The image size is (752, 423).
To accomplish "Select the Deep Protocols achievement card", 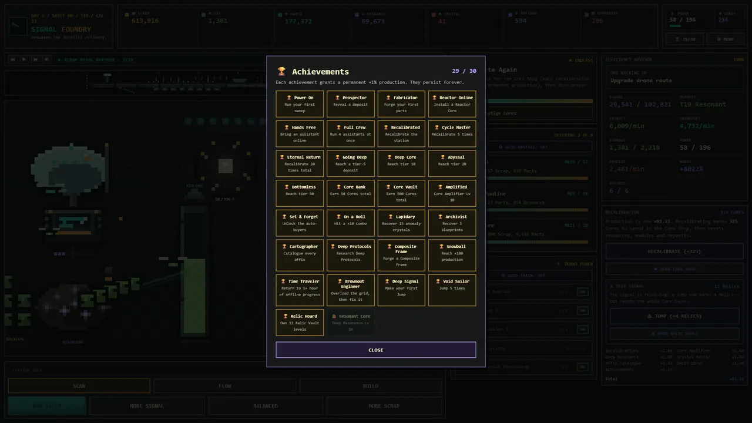I will 351,255.
